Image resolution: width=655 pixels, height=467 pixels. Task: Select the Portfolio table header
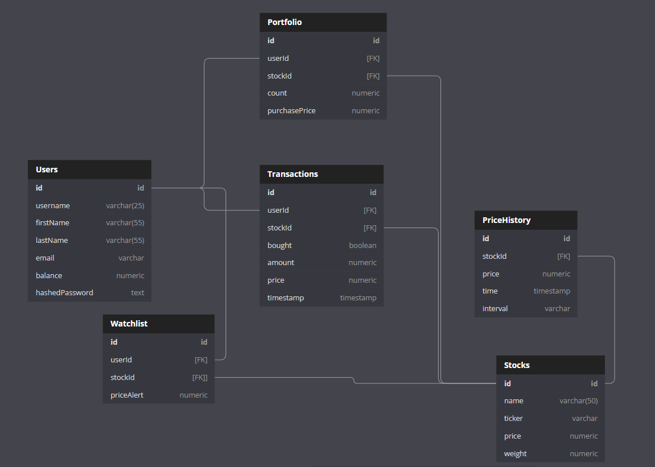click(323, 22)
